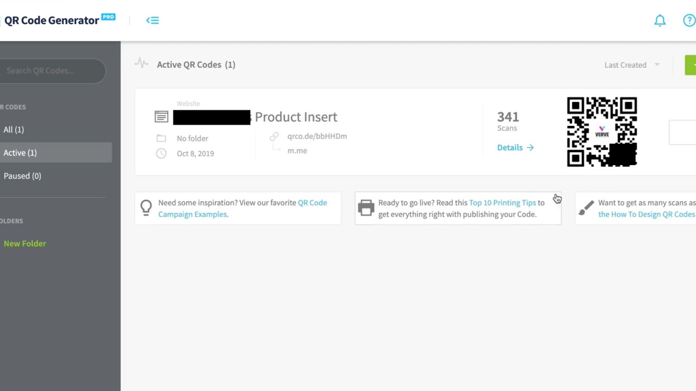Viewport: 696px width, 391px height.
Task: Open Details for the Product Insert code
Action: (x=515, y=148)
